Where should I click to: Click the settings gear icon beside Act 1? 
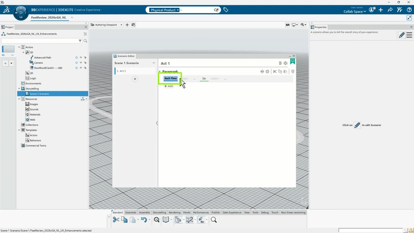click(x=285, y=63)
